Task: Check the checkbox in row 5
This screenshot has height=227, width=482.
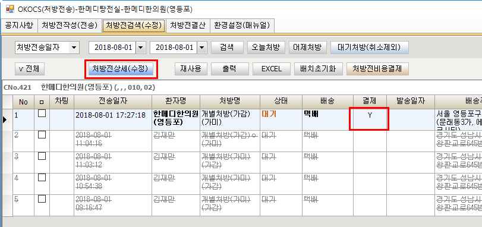Action: pos(42,199)
